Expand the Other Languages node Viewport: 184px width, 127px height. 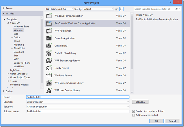(8, 74)
